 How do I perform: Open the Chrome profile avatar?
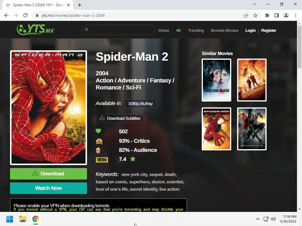pos(286,15)
